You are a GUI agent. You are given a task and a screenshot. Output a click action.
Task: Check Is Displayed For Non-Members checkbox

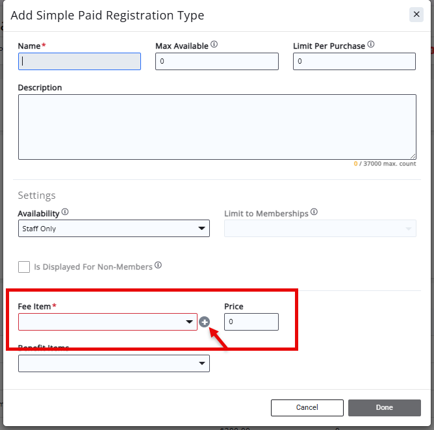click(24, 267)
